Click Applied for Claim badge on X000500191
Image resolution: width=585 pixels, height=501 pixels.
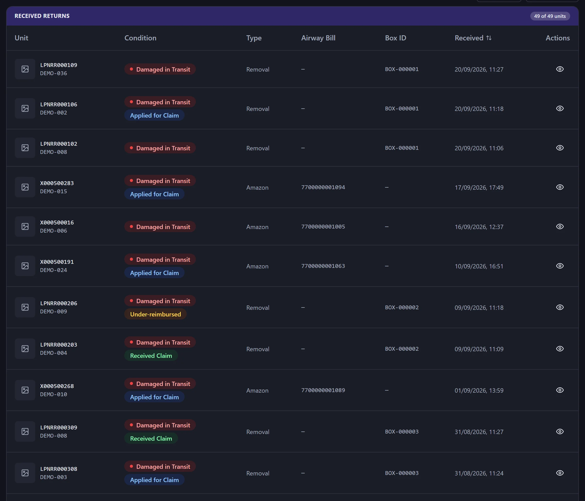point(154,273)
